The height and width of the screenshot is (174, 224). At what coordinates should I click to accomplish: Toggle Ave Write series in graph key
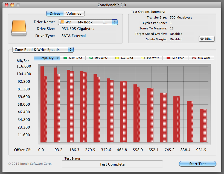tap(150, 58)
